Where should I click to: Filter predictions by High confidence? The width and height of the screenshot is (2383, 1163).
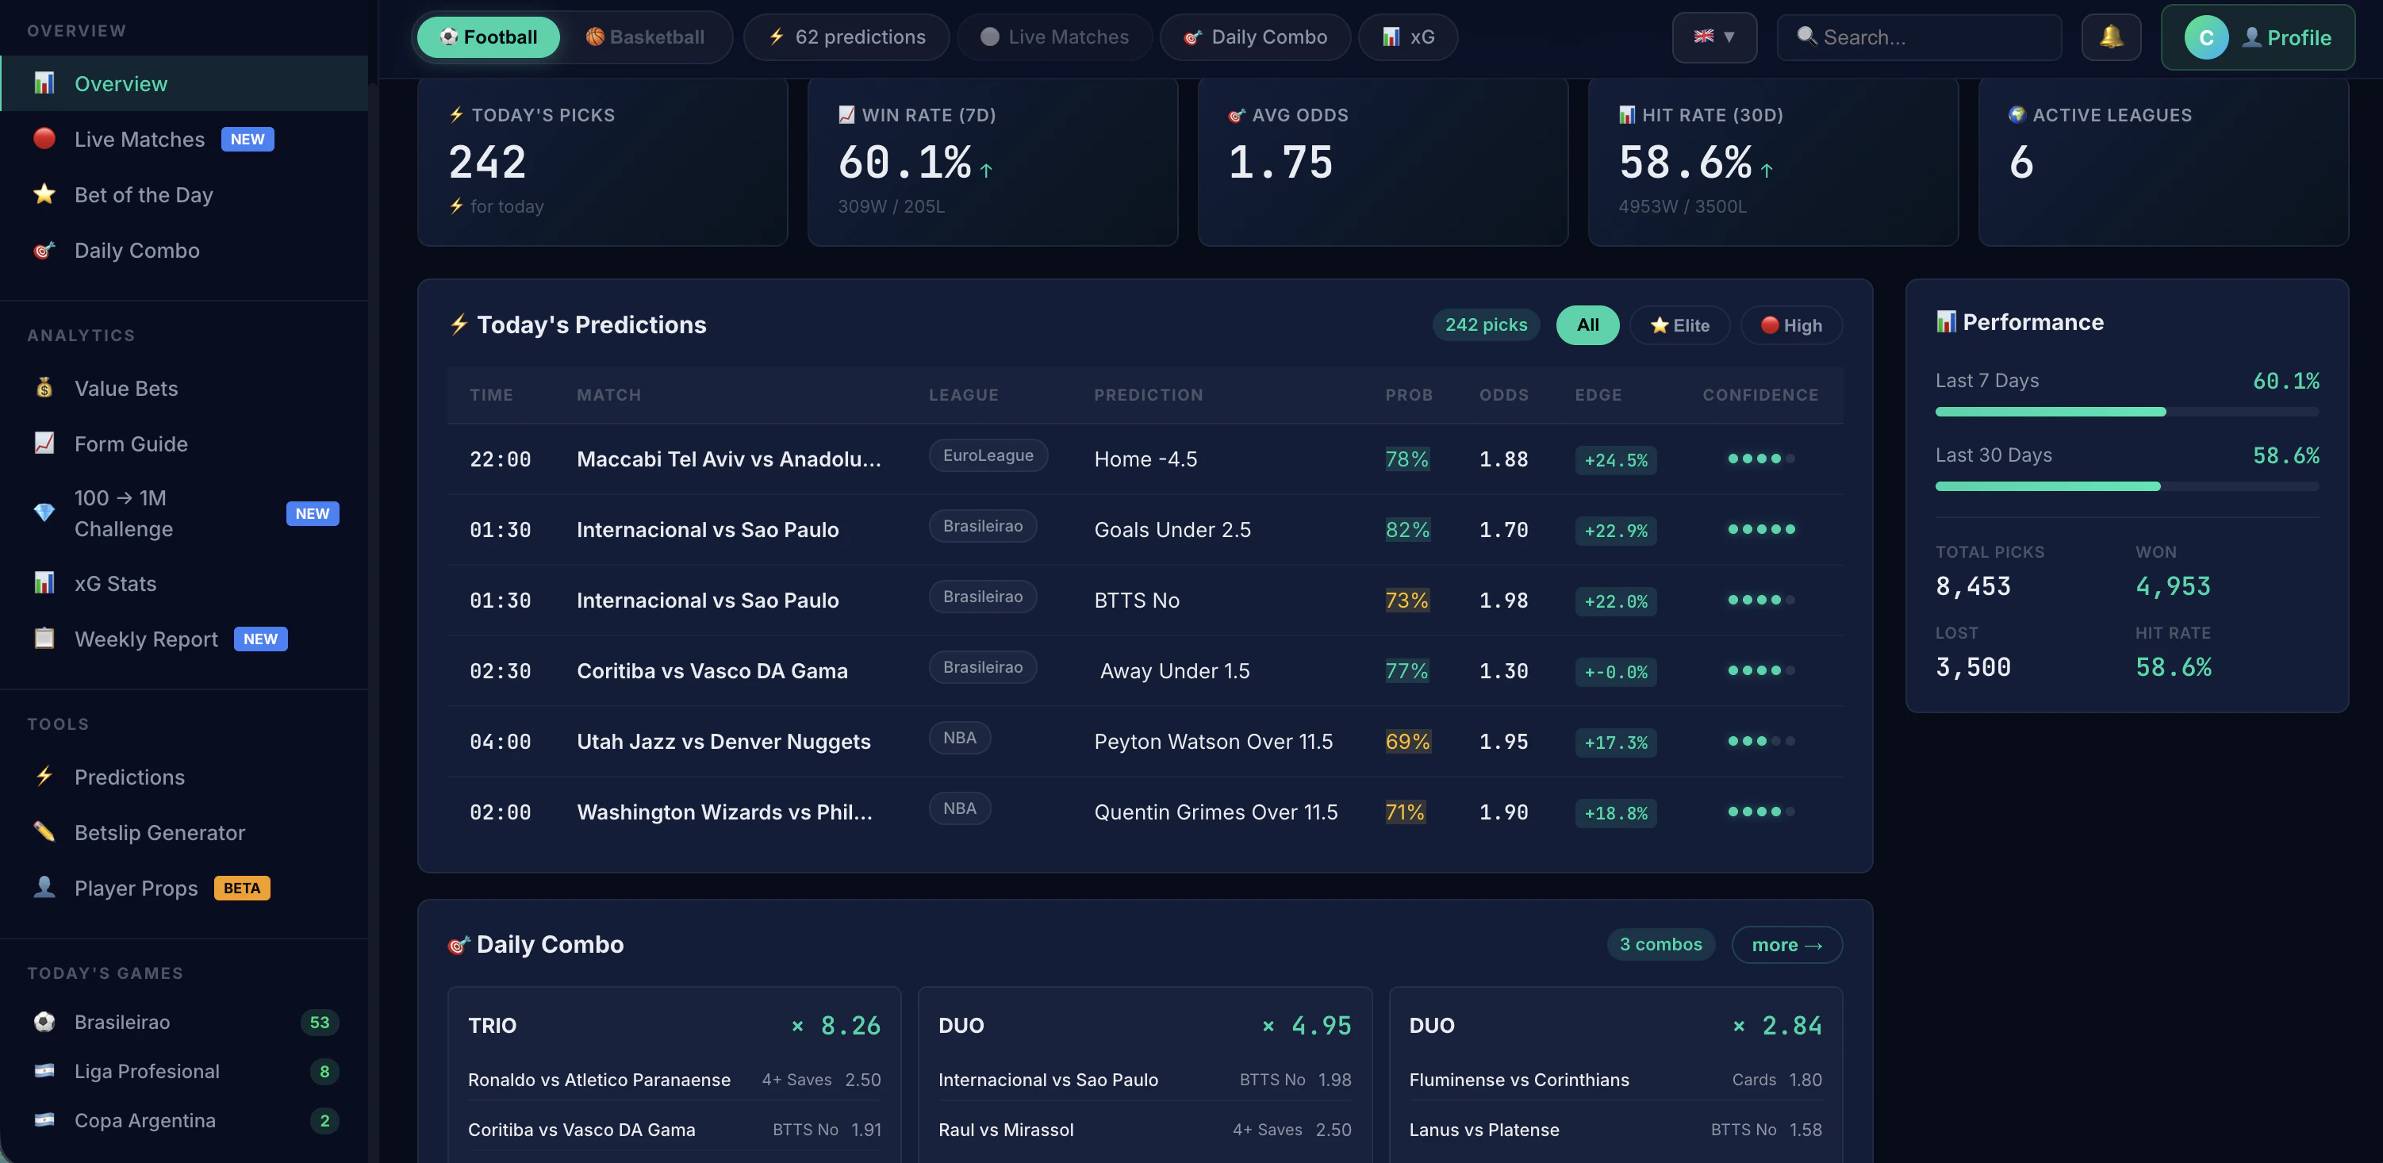[1791, 326]
